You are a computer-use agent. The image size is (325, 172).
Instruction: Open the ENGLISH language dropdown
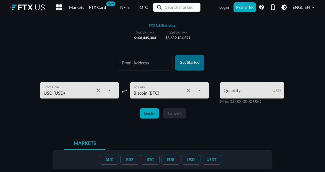303,7
